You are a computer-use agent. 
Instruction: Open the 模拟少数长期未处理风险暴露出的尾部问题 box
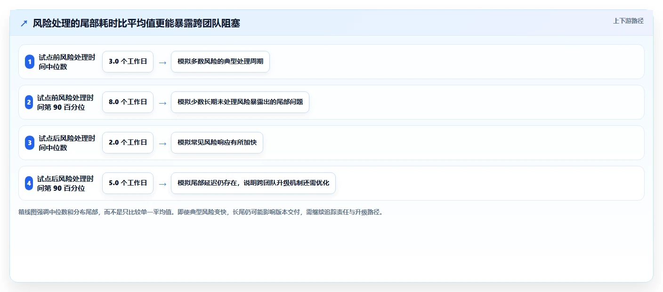pyautogui.click(x=240, y=102)
